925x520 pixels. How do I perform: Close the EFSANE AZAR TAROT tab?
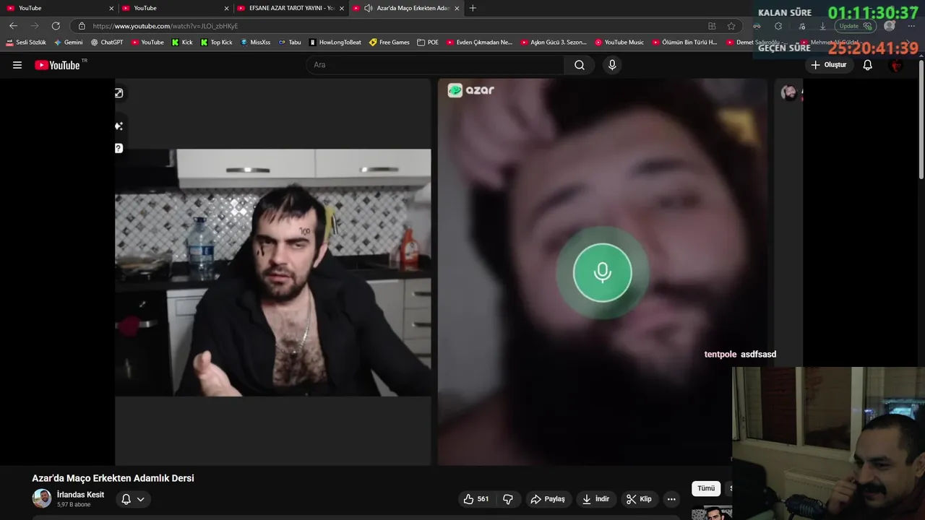342,9
